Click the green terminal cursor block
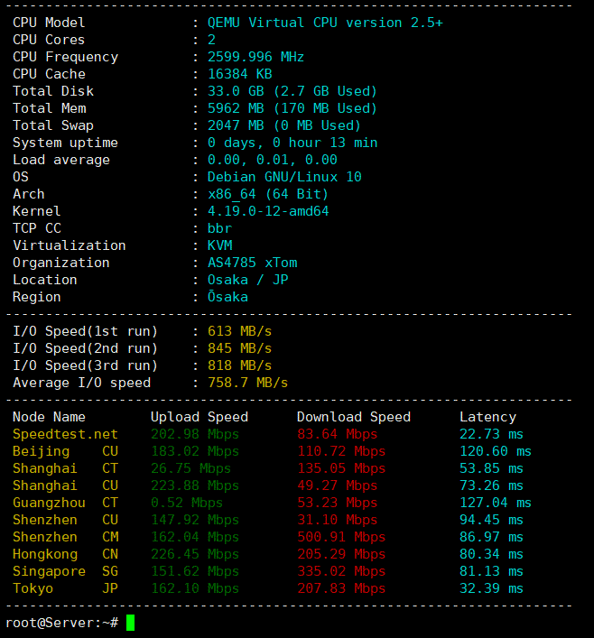Viewport: 594px width, 638px height. (130, 623)
